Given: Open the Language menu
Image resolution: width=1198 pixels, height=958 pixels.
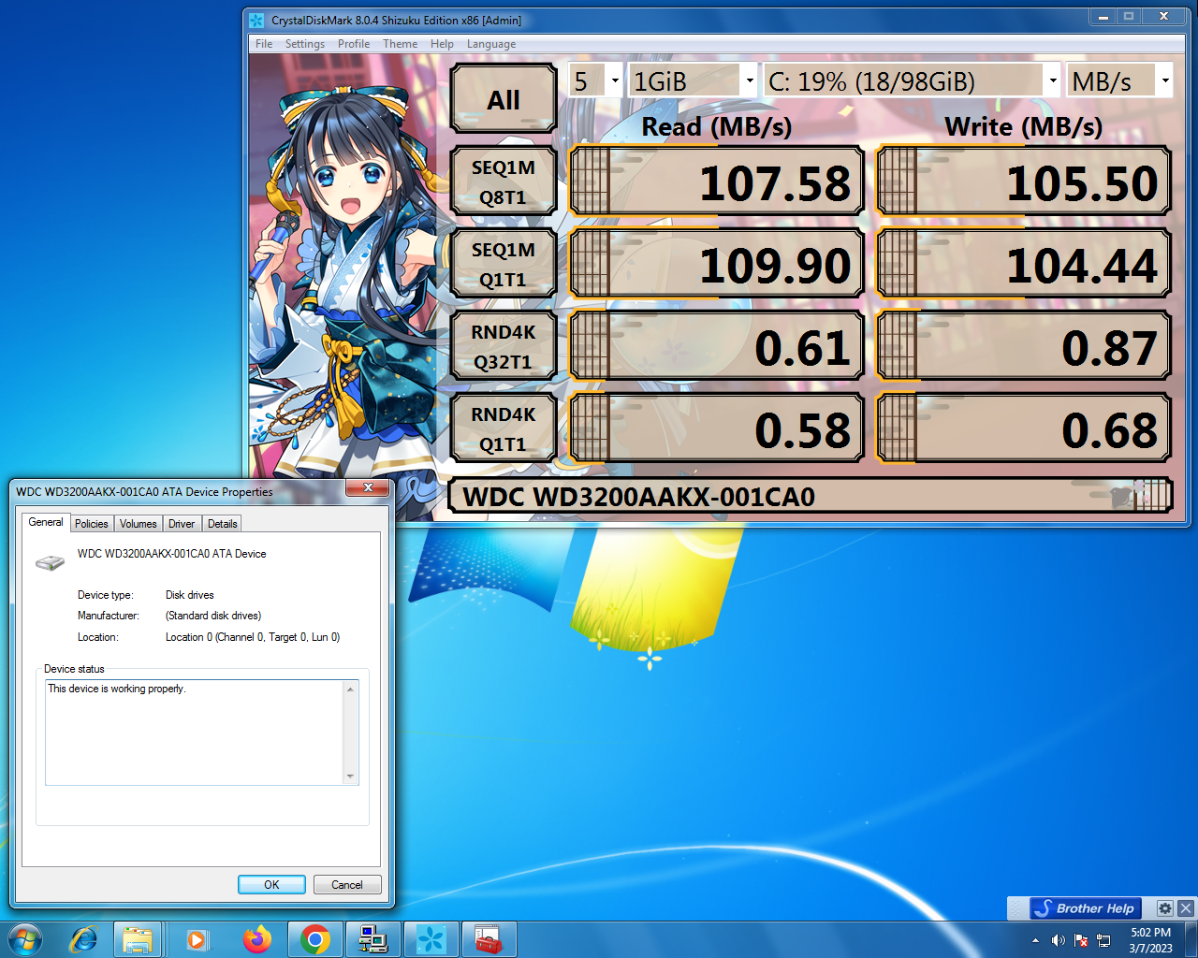Looking at the screenshot, I should 491,44.
